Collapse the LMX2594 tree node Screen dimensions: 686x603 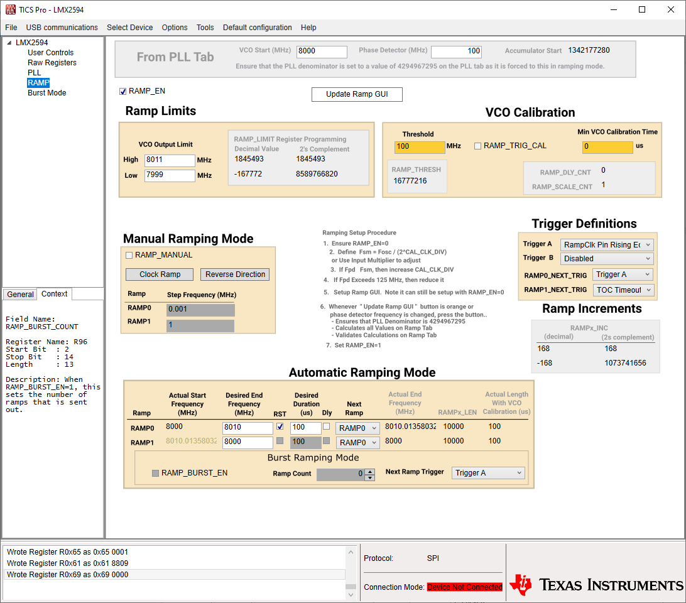point(9,43)
